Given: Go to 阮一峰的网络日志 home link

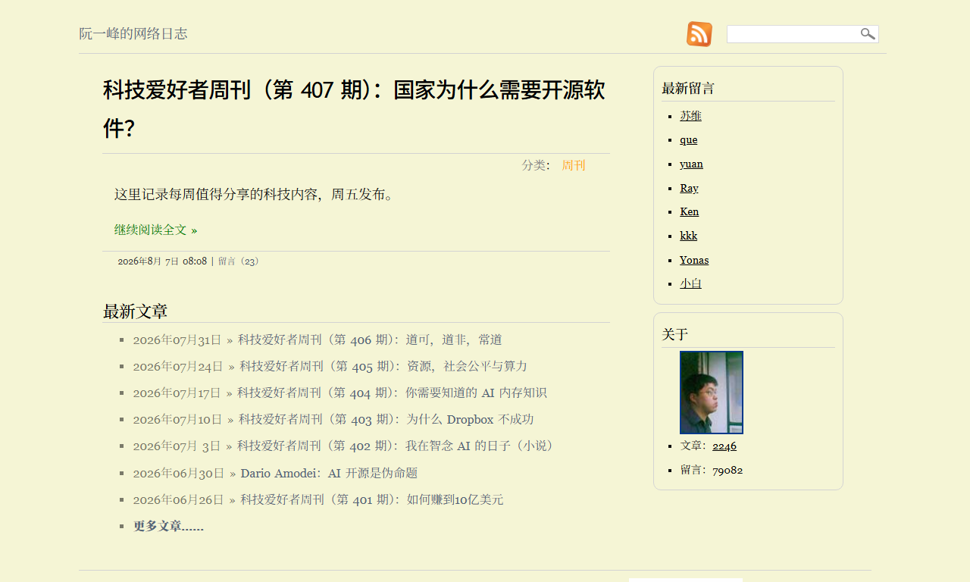Looking at the screenshot, I should (x=133, y=33).
